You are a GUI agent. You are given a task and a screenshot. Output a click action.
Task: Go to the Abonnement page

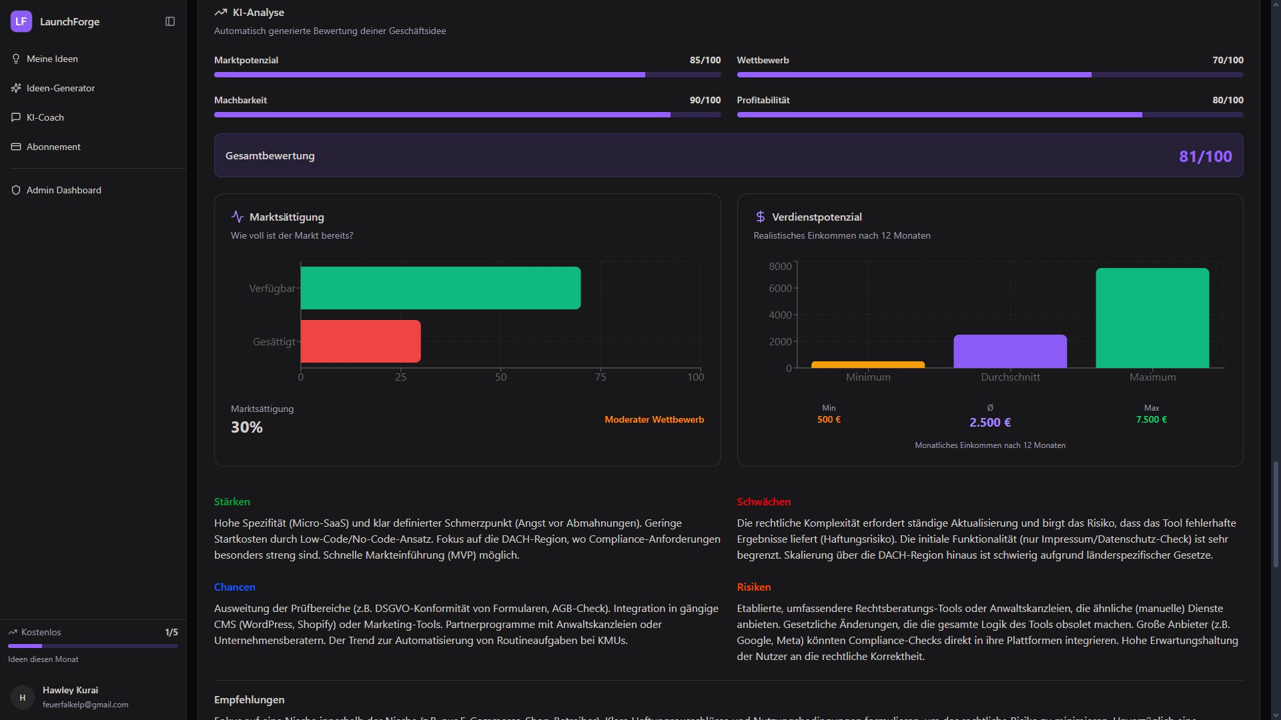pyautogui.click(x=53, y=147)
